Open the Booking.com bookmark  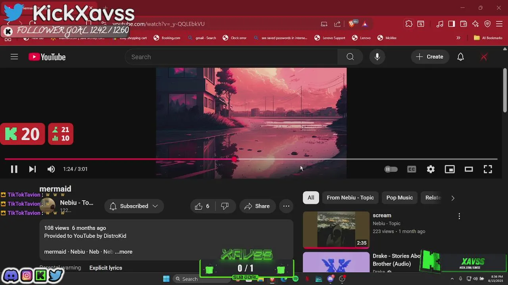[x=167, y=38]
